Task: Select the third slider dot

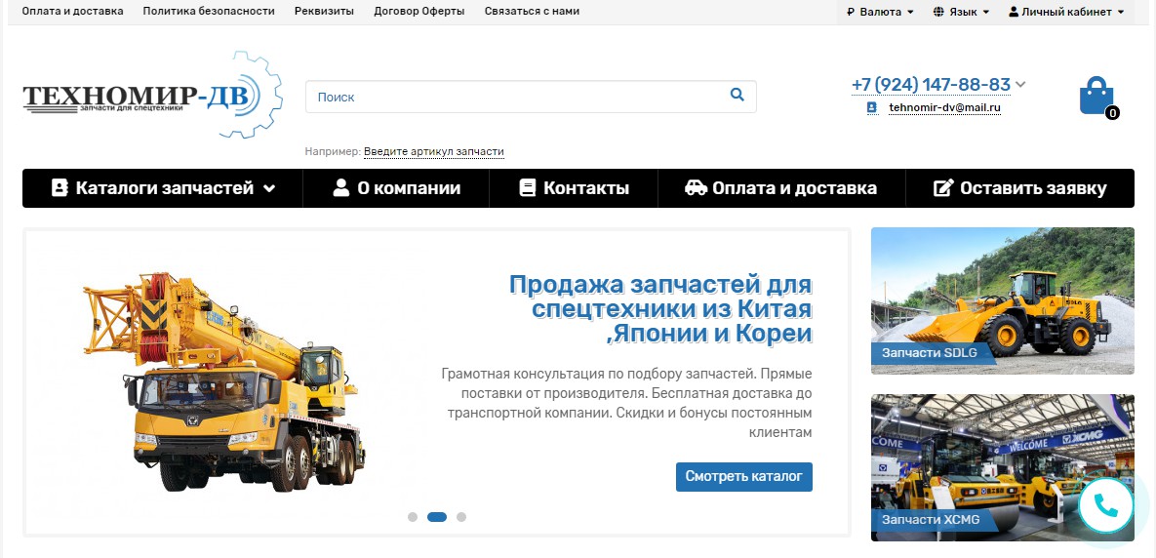Action: [x=461, y=517]
